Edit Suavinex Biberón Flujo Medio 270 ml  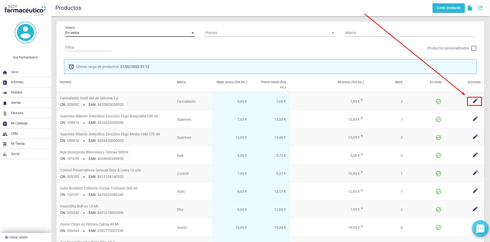pyautogui.click(x=475, y=137)
